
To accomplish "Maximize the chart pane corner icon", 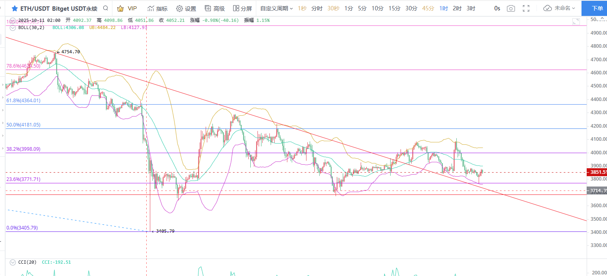I will tap(576, 21).
